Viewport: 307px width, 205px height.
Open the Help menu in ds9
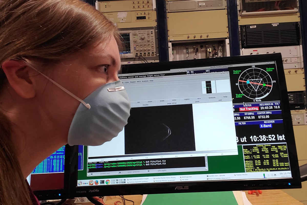(151, 81)
